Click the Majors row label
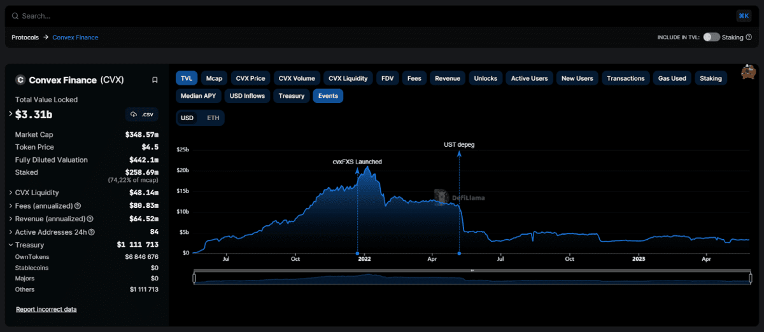This screenshot has height=332, width=764. 25,279
